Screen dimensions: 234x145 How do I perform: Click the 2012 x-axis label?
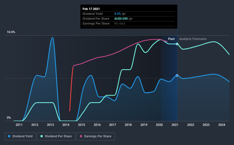tap(35, 125)
